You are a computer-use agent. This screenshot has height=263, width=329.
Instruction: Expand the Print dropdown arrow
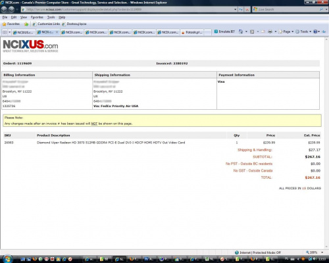276,32
